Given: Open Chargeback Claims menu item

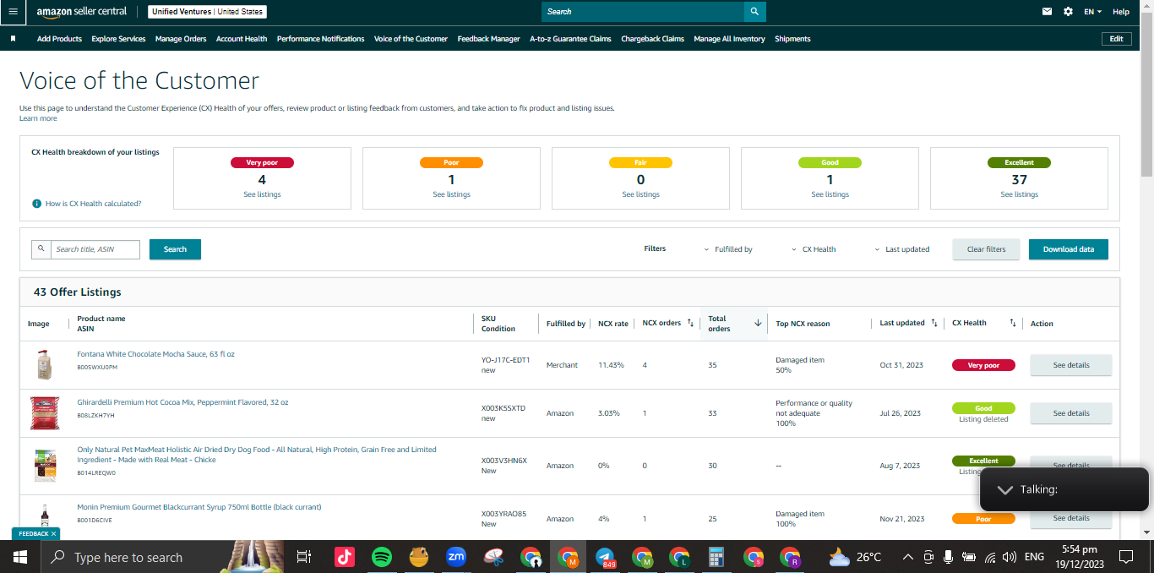Looking at the screenshot, I should pos(652,39).
